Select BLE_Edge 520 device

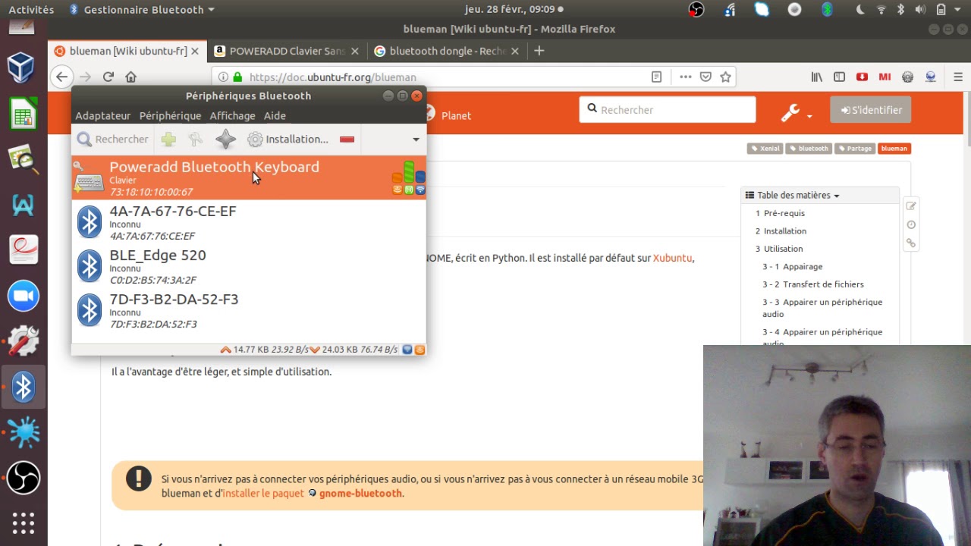[249, 266]
